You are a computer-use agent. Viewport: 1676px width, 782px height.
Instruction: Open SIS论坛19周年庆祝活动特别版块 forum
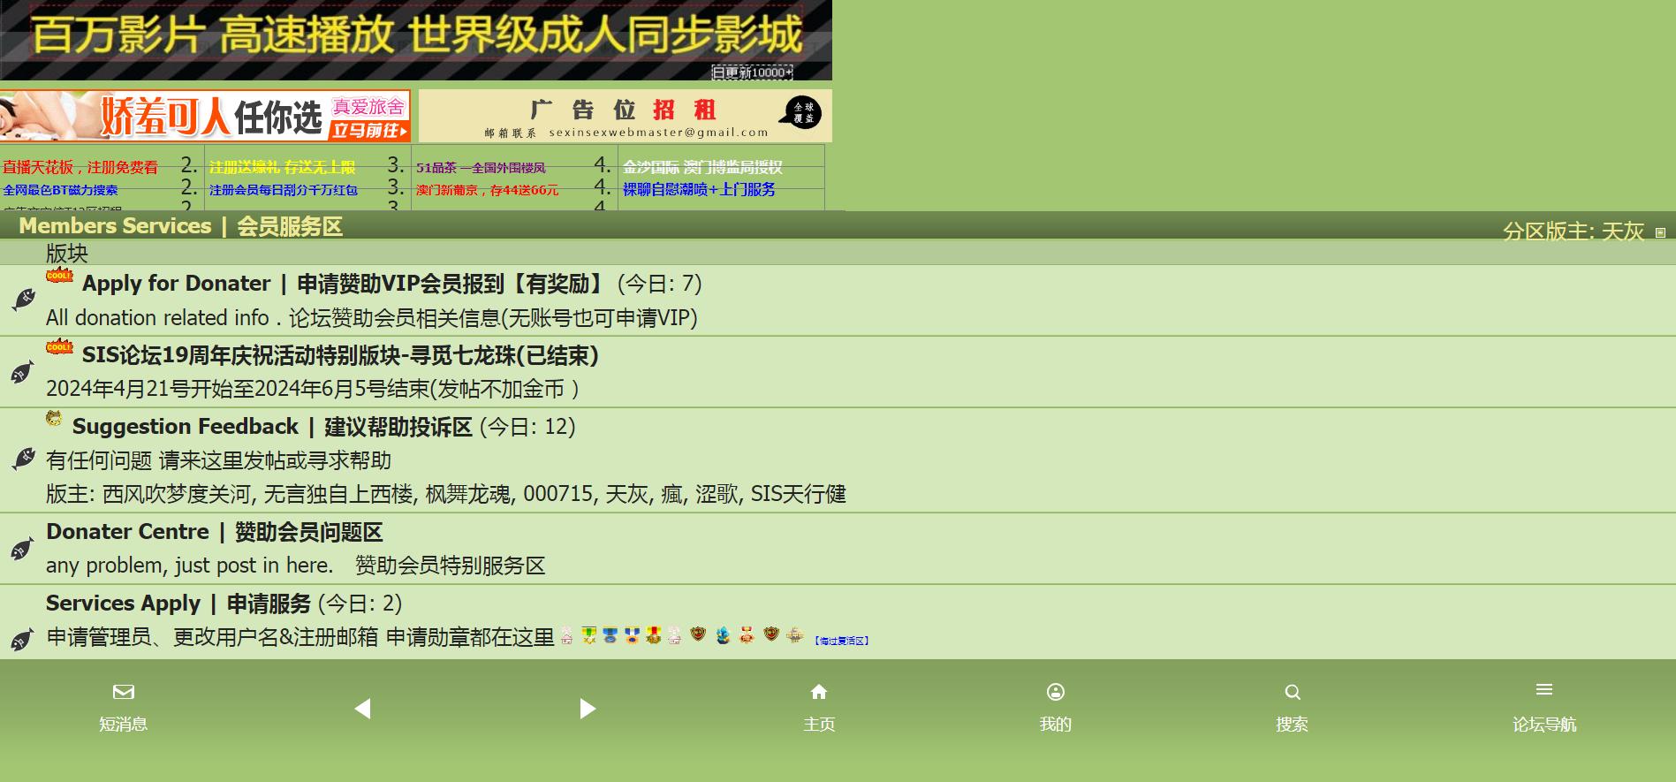[x=341, y=355]
